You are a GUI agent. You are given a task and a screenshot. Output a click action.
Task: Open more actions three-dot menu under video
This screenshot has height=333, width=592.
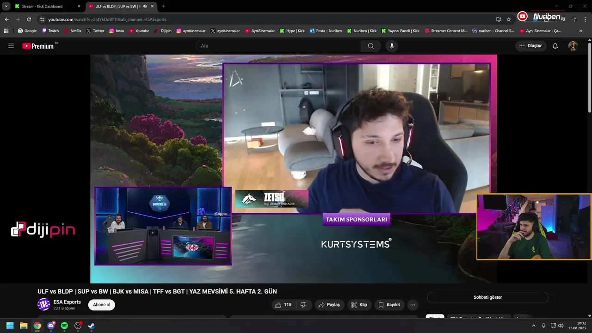(413, 305)
